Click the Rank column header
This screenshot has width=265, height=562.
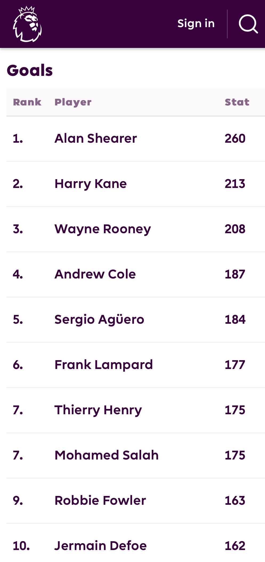(x=27, y=102)
